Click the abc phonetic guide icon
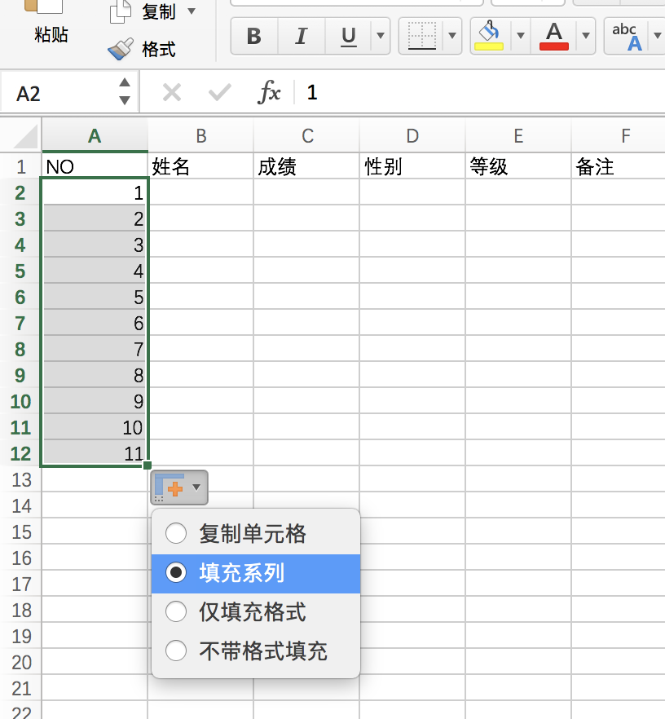The height and width of the screenshot is (719, 665). [627, 36]
